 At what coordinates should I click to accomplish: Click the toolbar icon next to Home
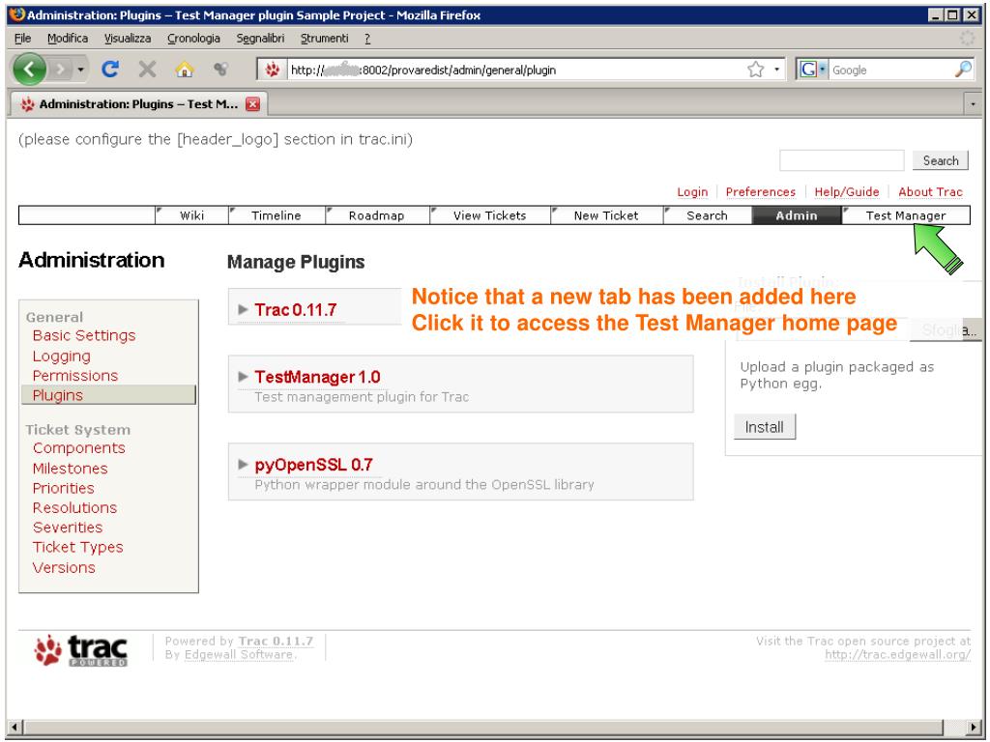(x=220, y=70)
